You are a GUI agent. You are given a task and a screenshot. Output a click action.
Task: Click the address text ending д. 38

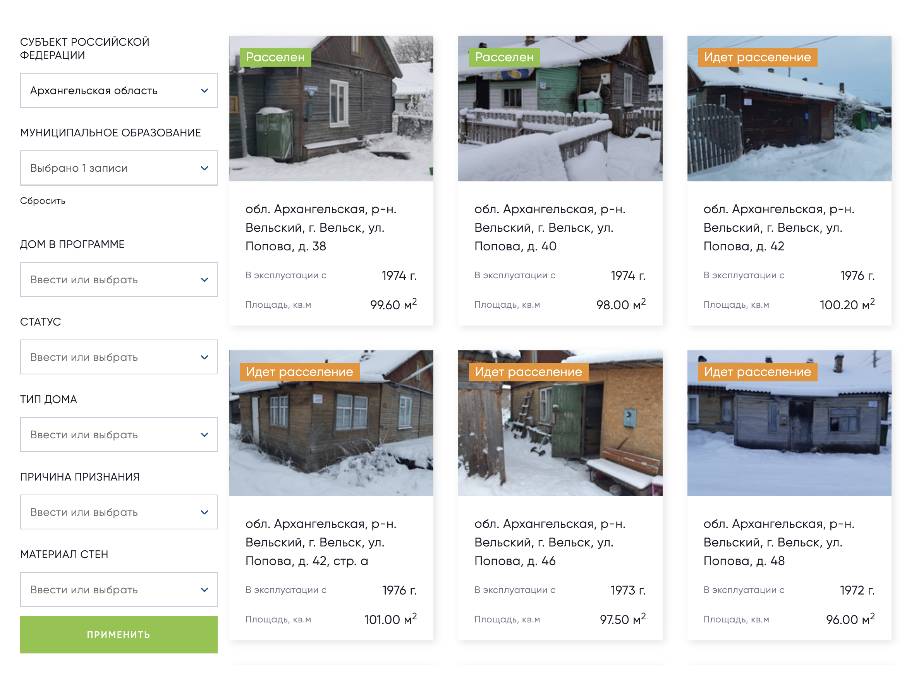point(321,227)
